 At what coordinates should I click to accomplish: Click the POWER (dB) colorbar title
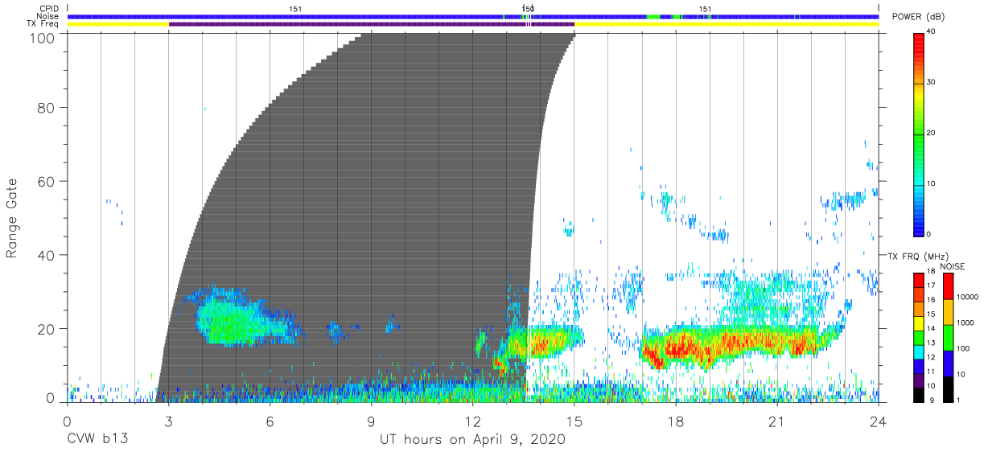917,17
